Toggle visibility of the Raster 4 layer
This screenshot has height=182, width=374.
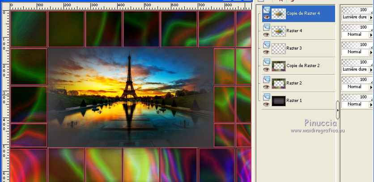click(x=267, y=34)
